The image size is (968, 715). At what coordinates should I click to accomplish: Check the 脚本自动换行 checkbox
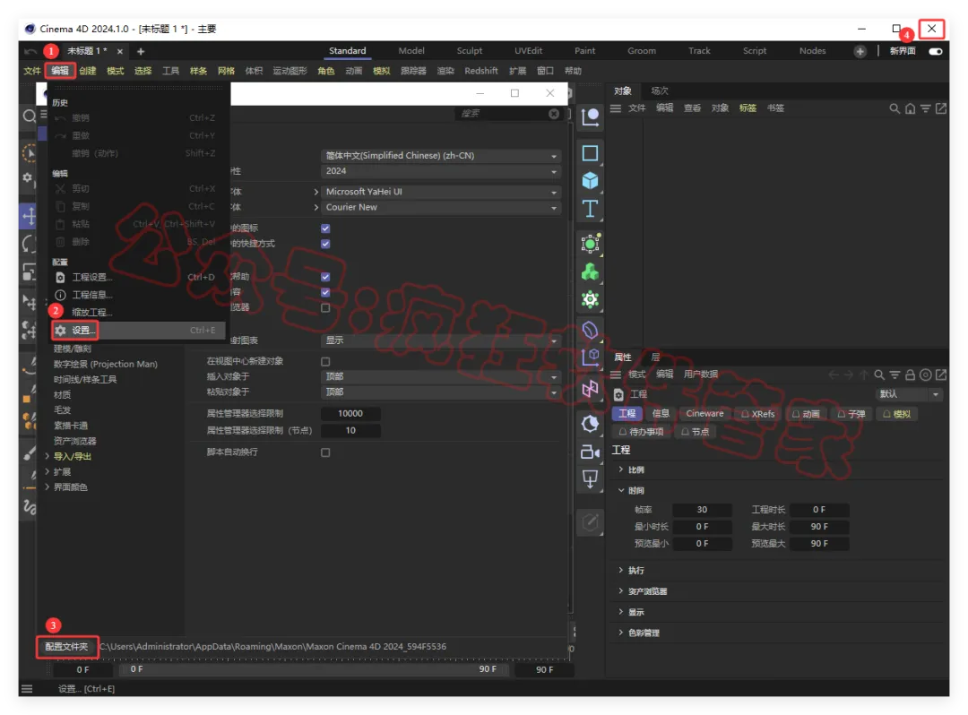tap(325, 452)
